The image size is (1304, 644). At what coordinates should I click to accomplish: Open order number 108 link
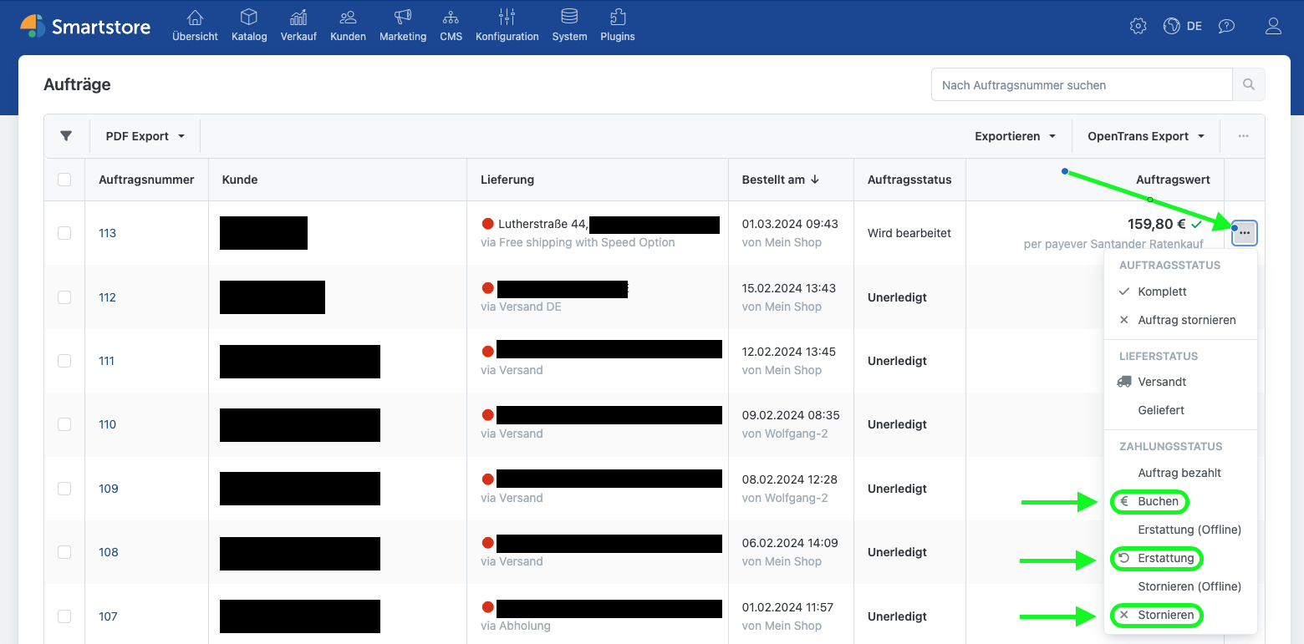pyautogui.click(x=108, y=552)
